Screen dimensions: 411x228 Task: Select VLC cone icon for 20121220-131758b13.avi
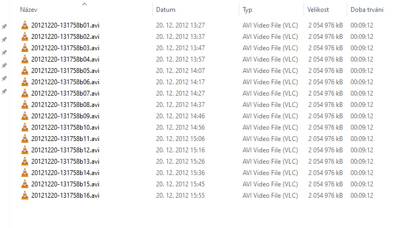(x=25, y=161)
